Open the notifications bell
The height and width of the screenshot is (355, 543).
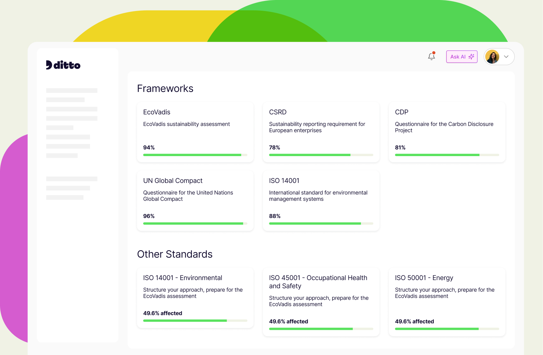pos(432,56)
